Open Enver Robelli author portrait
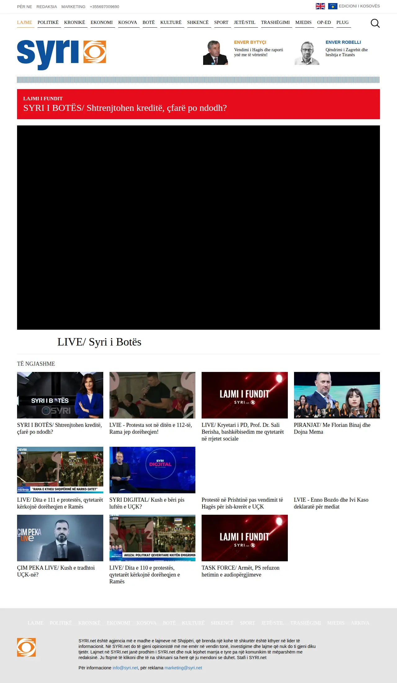Viewport: 397px width, 683px height. click(x=307, y=52)
